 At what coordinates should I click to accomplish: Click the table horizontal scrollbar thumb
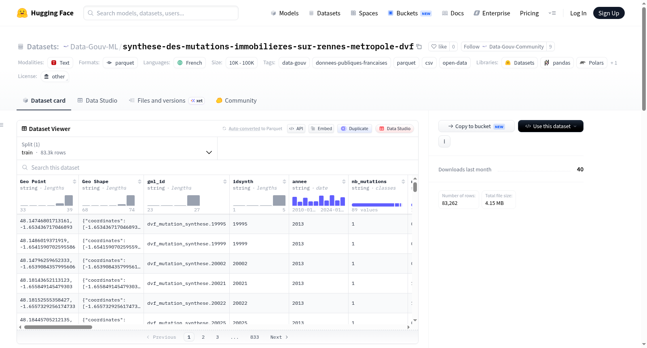point(58,327)
